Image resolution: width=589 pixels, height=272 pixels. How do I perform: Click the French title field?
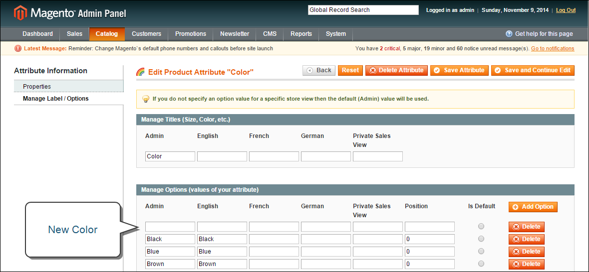point(274,156)
